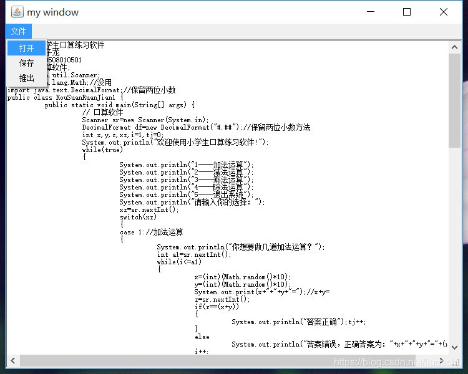Image resolution: width=468 pixels, height=374 pixels.
Task: Close the my window window
Action: pyautogui.click(x=444, y=12)
